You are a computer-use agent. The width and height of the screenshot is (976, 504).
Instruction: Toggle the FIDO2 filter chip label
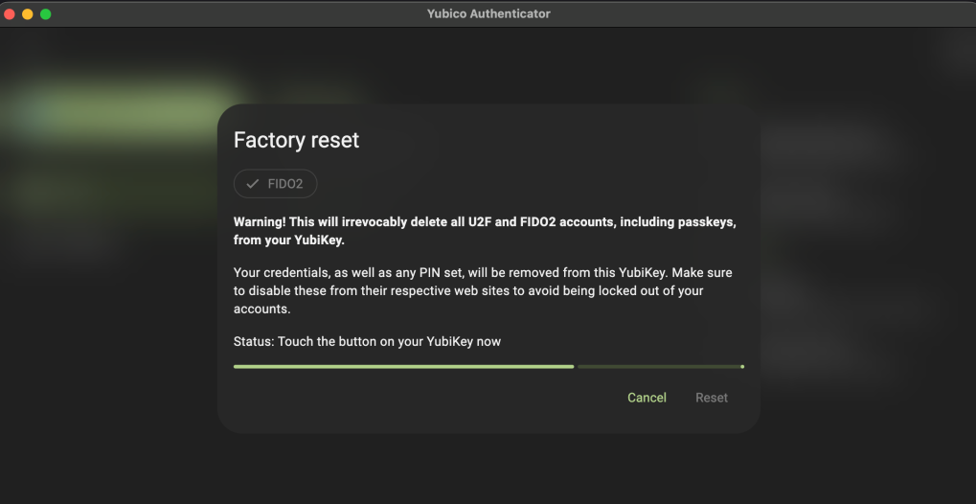pyautogui.click(x=285, y=184)
